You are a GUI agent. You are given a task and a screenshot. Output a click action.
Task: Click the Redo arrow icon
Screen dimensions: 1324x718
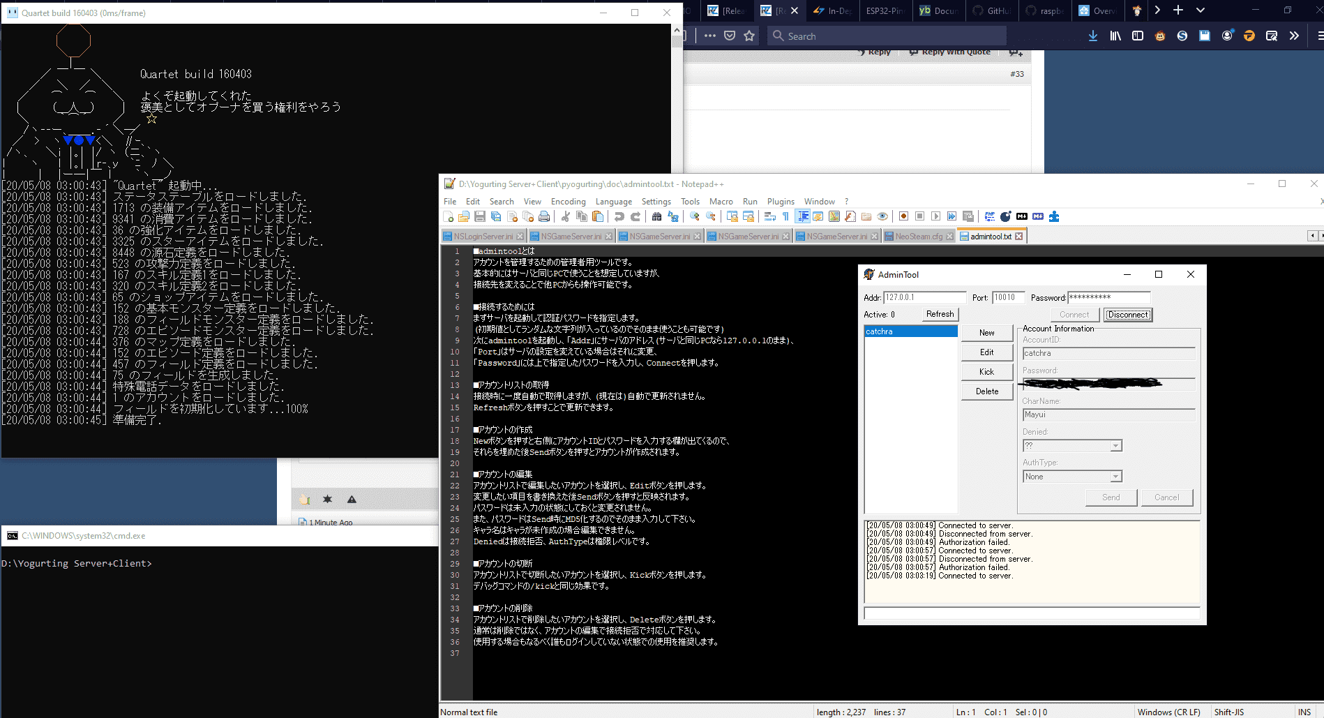click(635, 216)
